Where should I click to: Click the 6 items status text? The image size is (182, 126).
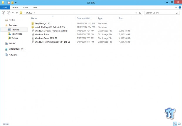pyautogui.click(x=6, y=124)
